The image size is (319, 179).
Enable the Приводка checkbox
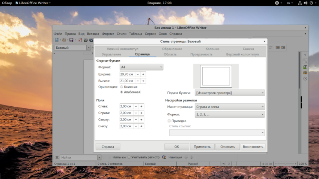coord(169,121)
